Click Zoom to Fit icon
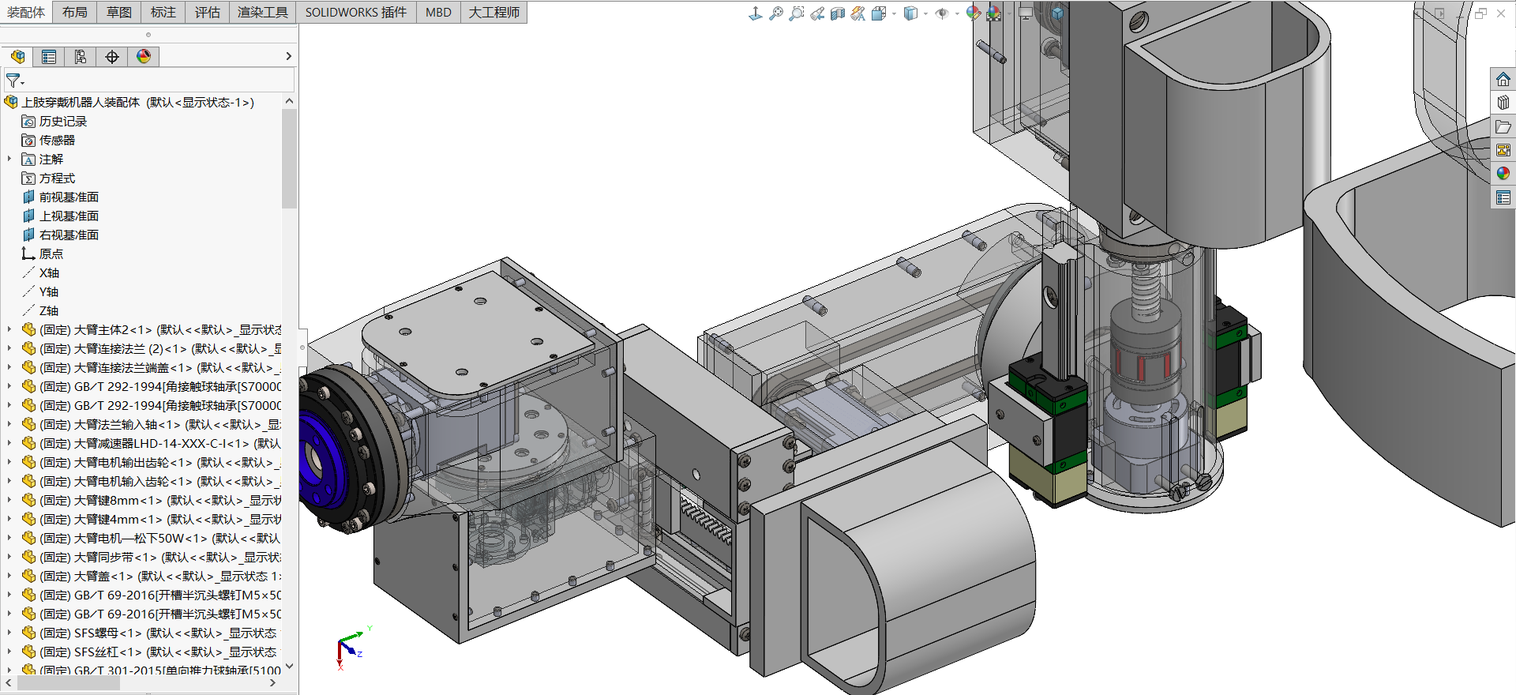1516x695 pixels. click(776, 13)
